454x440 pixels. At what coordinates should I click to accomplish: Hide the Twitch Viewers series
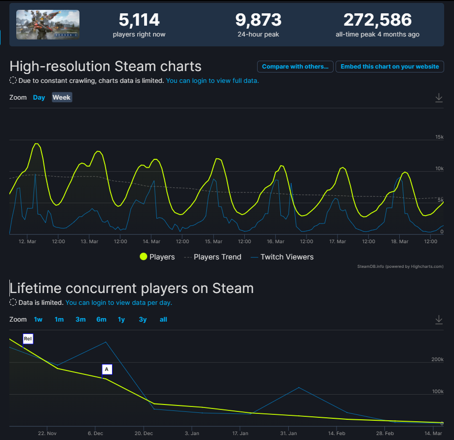pyautogui.click(x=282, y=257)
